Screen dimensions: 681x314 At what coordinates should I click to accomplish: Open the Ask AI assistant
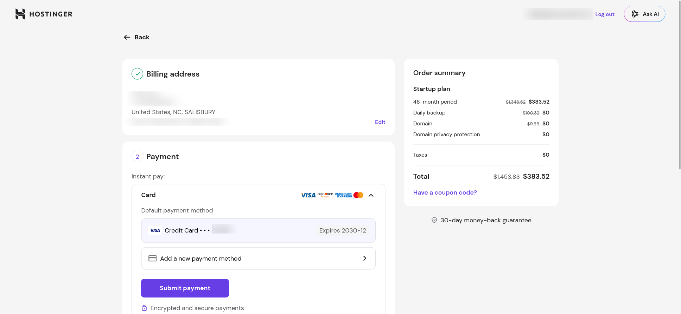point(644,14)
